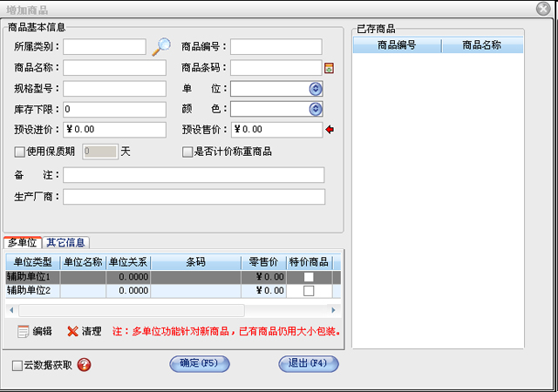This screenshot has width=558, height=392.
Task: Open the 颜色 dropdown list
Action: tap(316, 110)
